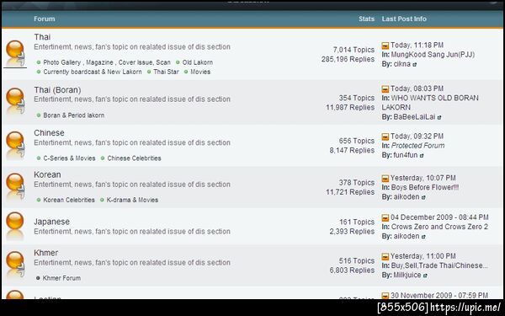Viewport: 505px width, 316px height.
Task: Open Photo Gallery, Magazine, Cover Issue subforum
Action: (x=107, y=62)
